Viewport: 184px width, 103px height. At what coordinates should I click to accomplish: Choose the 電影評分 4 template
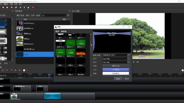(71, 53)
